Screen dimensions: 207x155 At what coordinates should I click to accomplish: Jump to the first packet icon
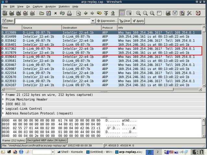click(106, 13)
